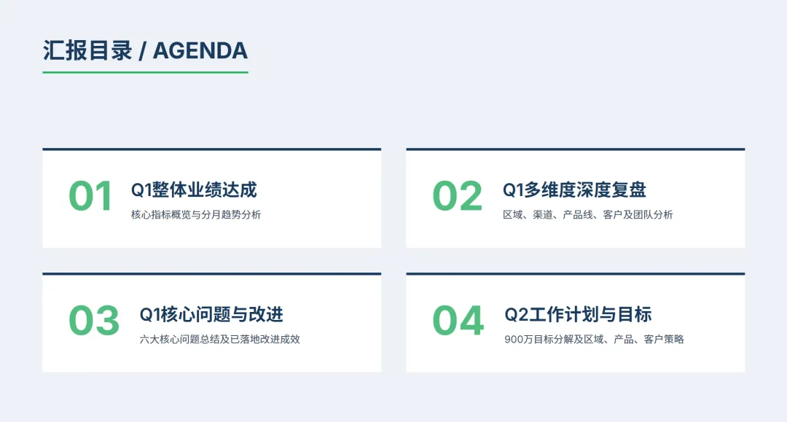Click dark blue top border of card 03
Image resolution: width=787 pixels, height=422 pixels.
211,273
